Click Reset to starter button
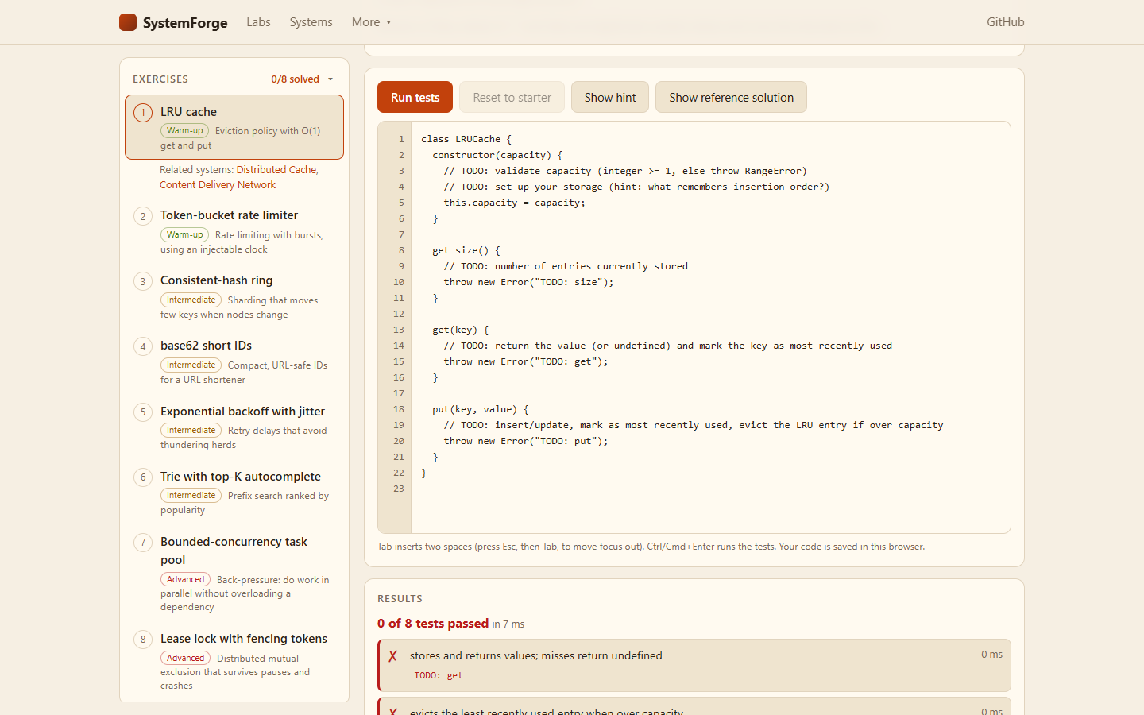This screenshot has width=1144, height=715. pyautogui.click(x=512, y=97)
